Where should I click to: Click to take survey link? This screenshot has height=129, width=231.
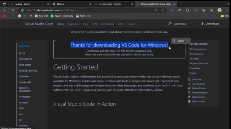(144, 54)
